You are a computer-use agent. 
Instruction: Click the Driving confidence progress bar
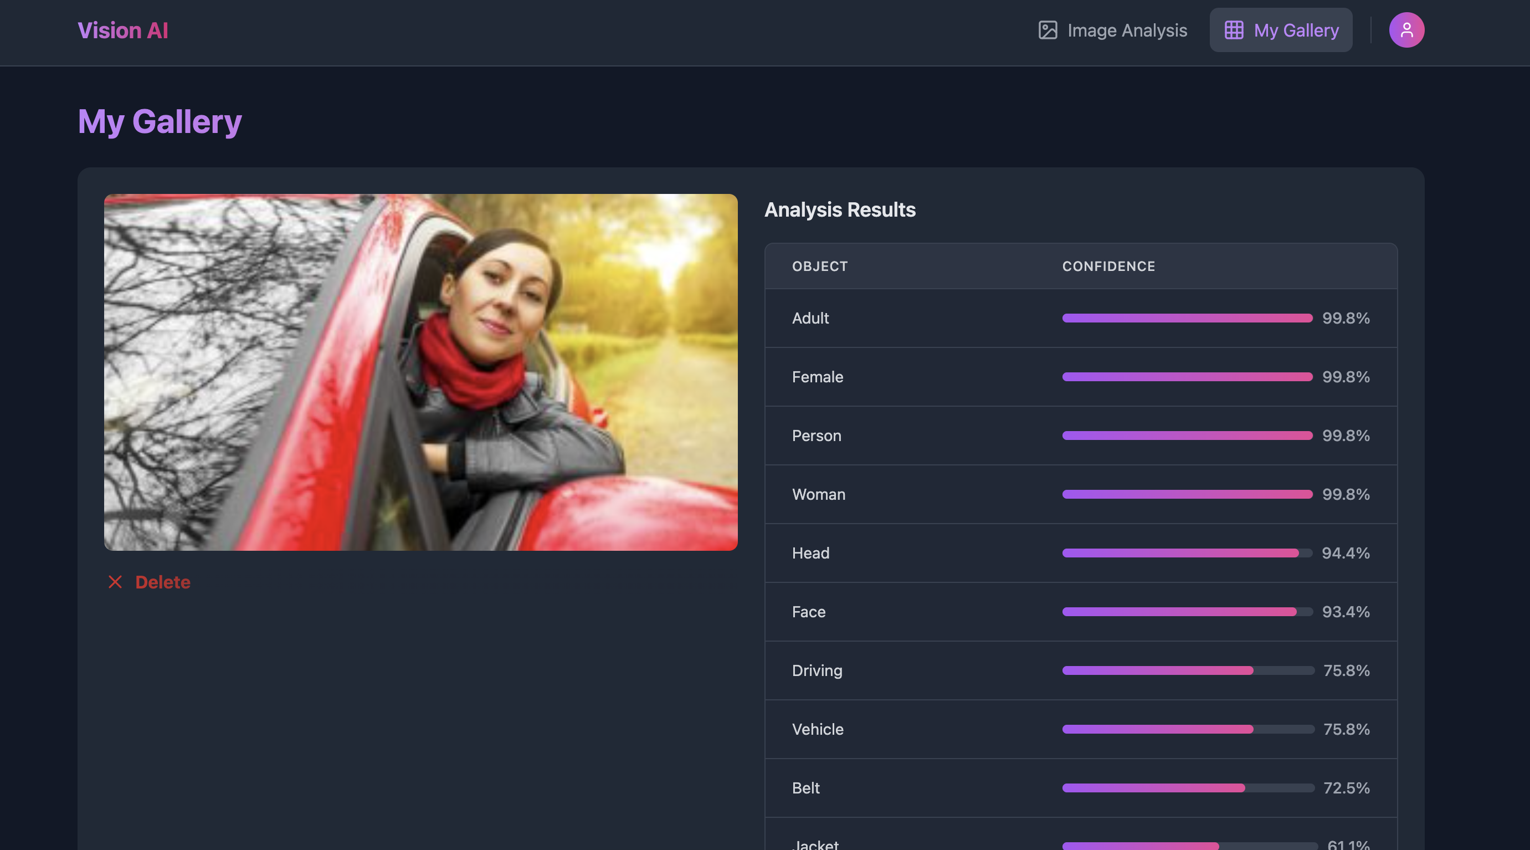1188,670
